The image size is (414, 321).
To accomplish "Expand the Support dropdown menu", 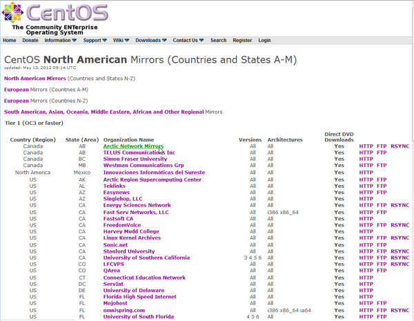I will click(x=95, y=41).
